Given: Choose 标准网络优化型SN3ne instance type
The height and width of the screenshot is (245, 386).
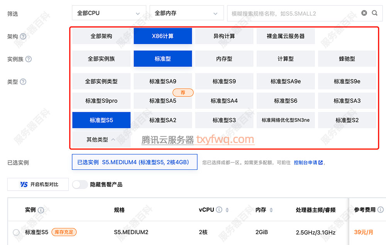Looking at the screenshot, I should tap(286, 120).
